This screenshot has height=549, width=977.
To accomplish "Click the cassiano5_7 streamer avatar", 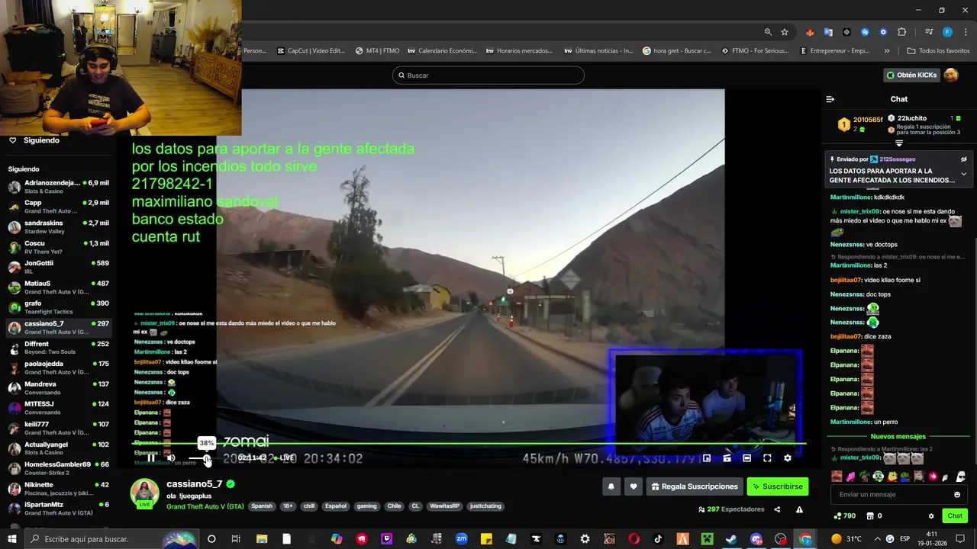I will tap(144, 493).
